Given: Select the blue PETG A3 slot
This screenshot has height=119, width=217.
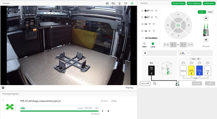Looking at the screenshot, I should pyautogui.click(x=199, y=70).
